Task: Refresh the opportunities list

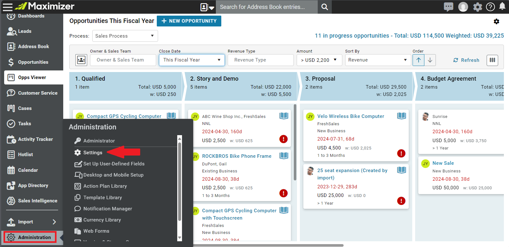Action: tap(466, 60)
